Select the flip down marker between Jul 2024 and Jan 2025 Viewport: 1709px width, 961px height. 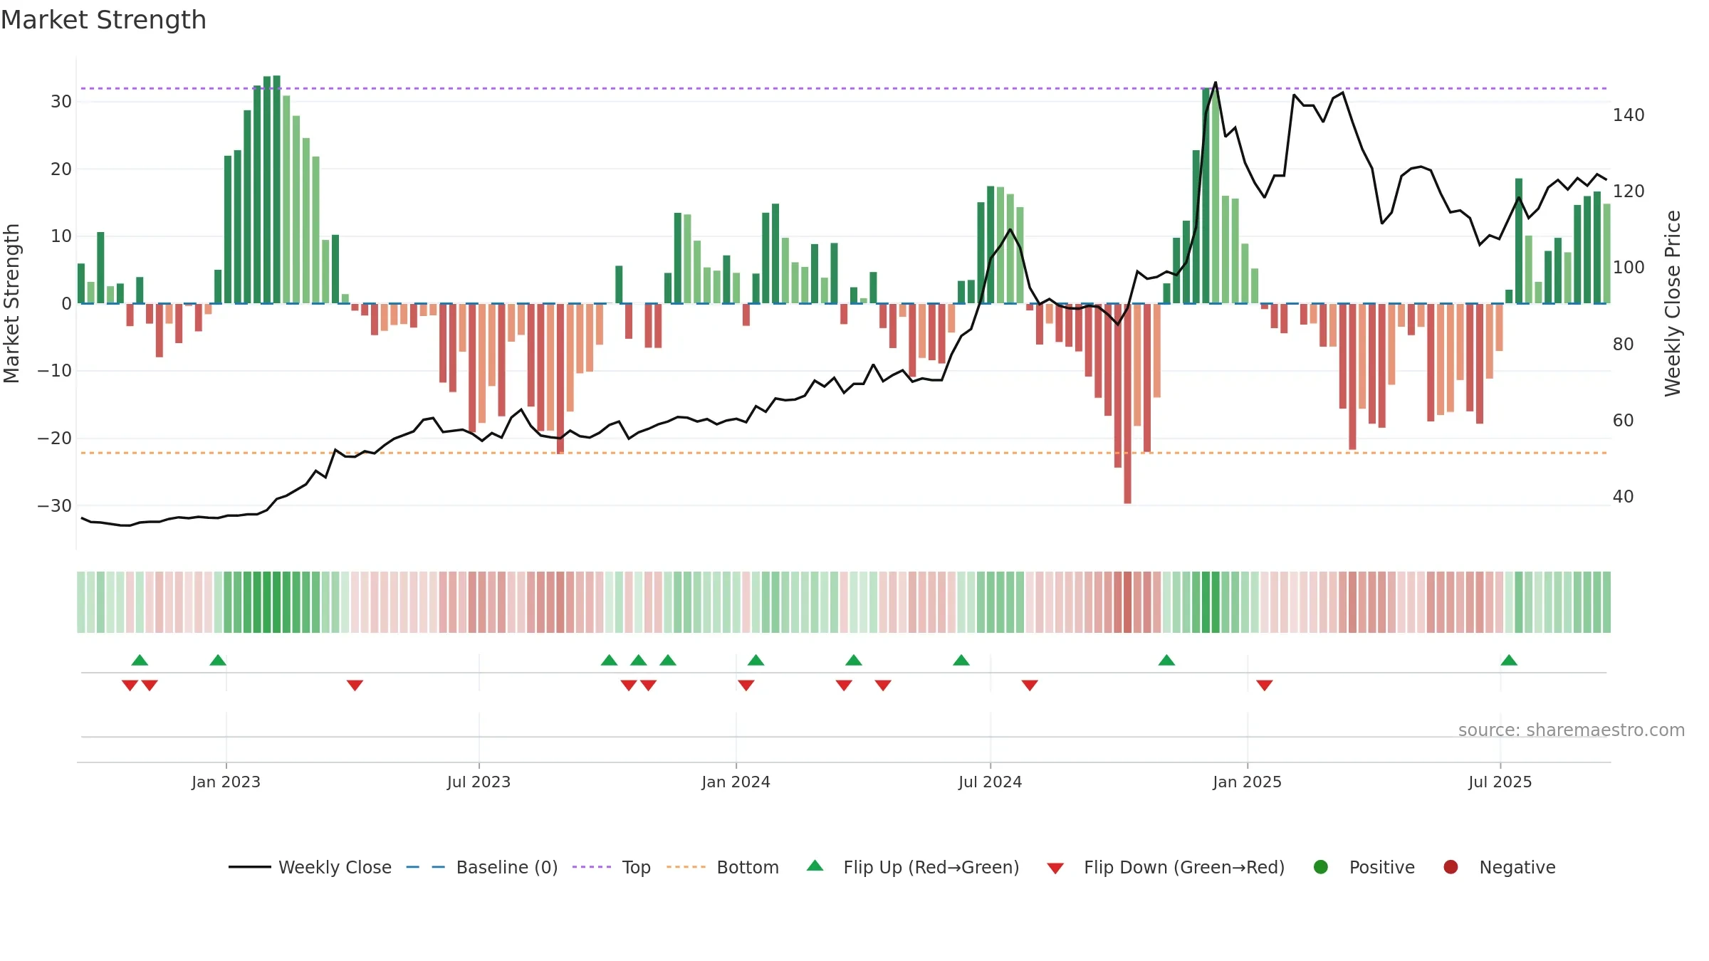pos(1030,686)
